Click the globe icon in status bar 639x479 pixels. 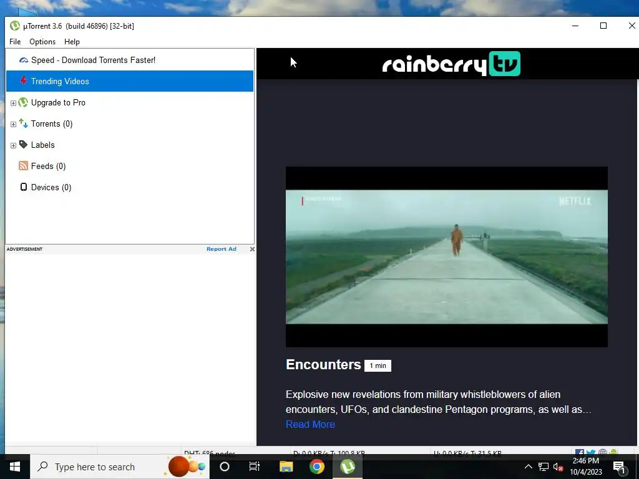[x=603, y=452]
